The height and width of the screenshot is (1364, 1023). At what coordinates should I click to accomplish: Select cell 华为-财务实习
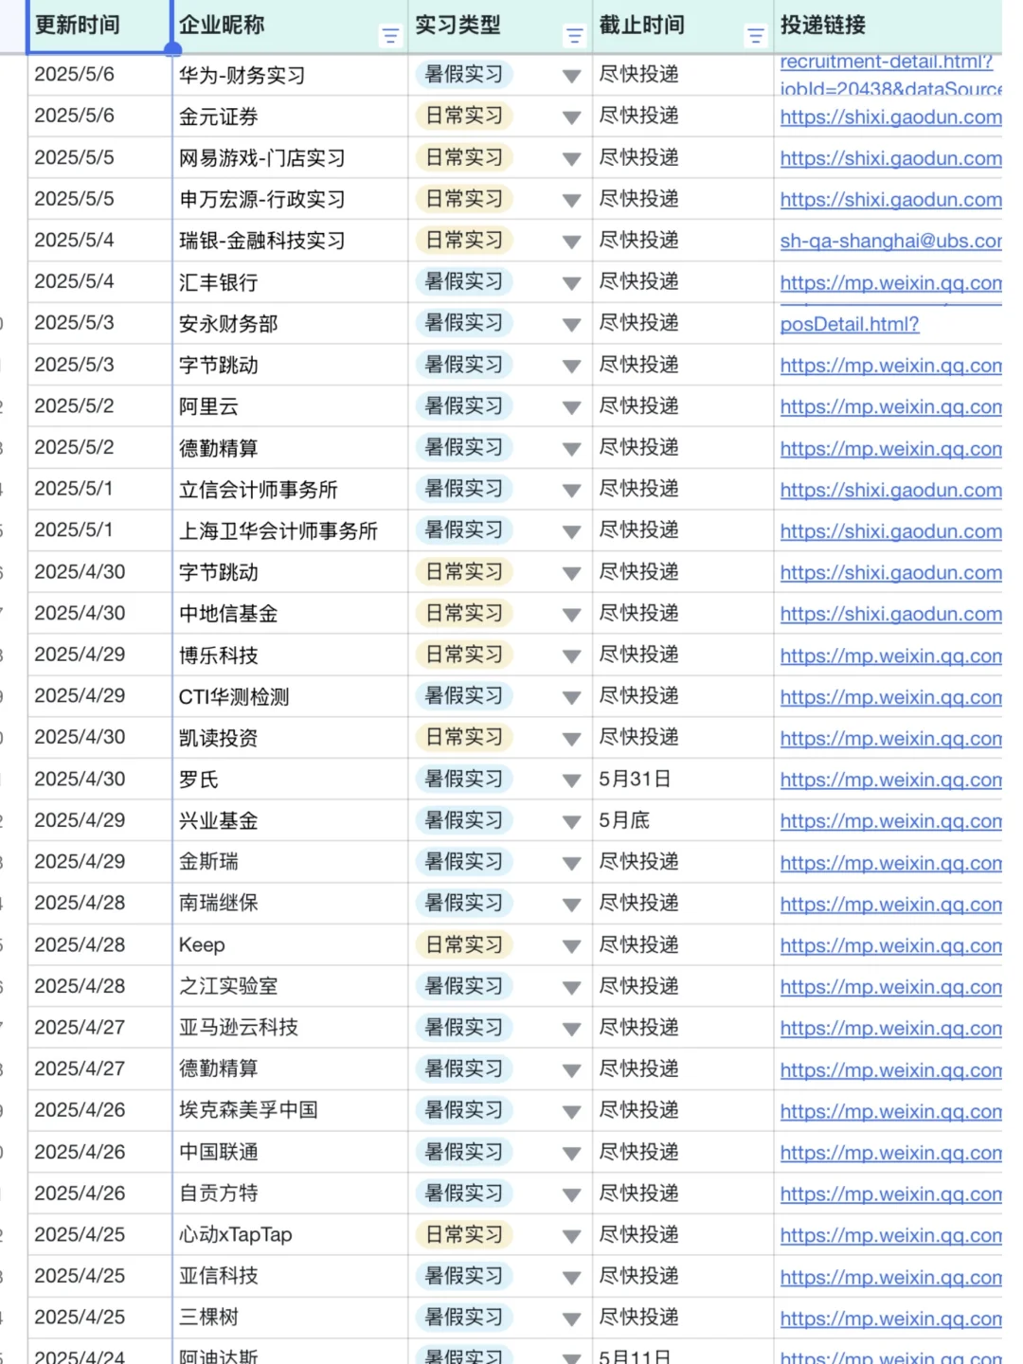click(290, 75)
